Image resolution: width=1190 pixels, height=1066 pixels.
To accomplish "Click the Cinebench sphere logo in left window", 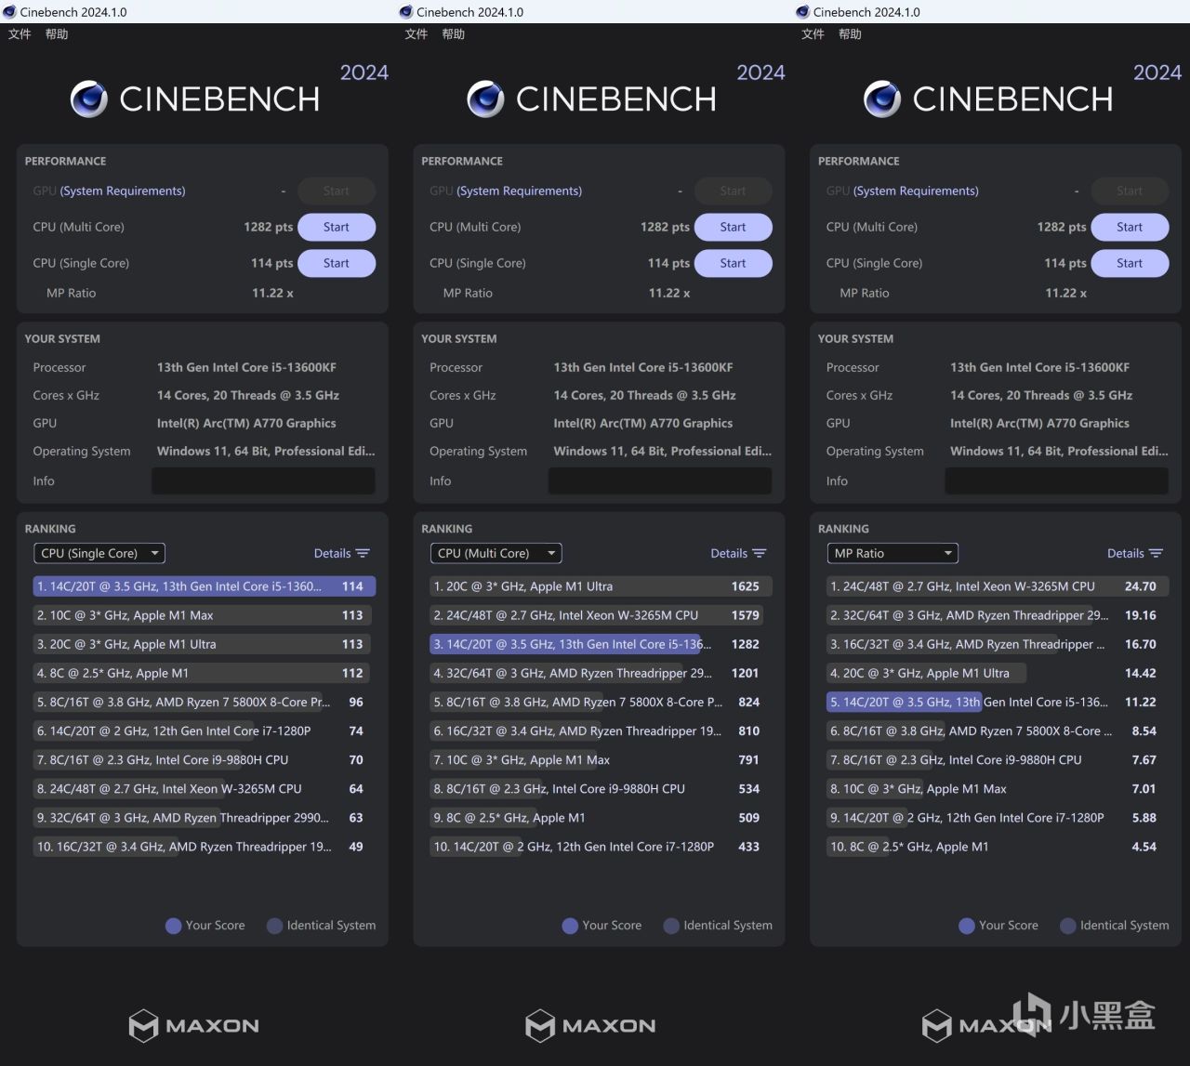I will click(89, 99).
